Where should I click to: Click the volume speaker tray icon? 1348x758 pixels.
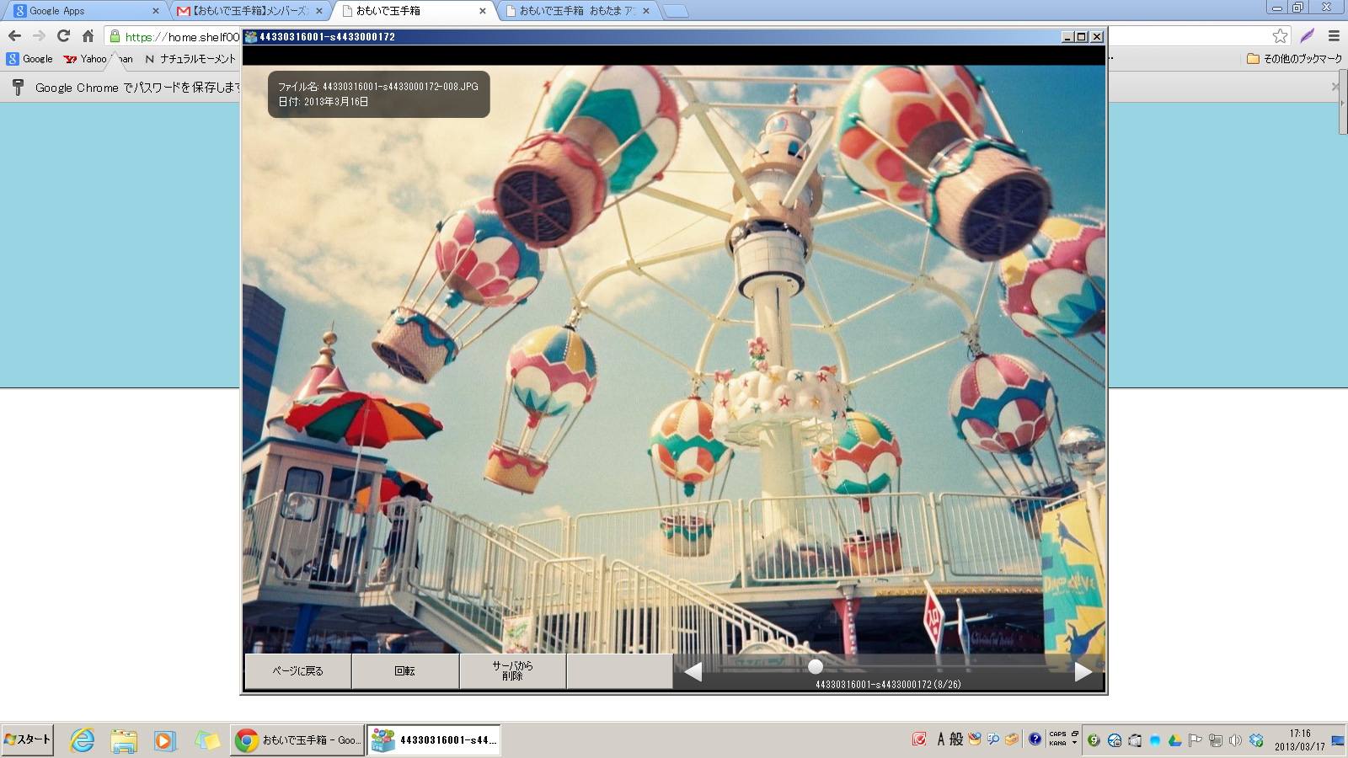[x=1235, y=740]
